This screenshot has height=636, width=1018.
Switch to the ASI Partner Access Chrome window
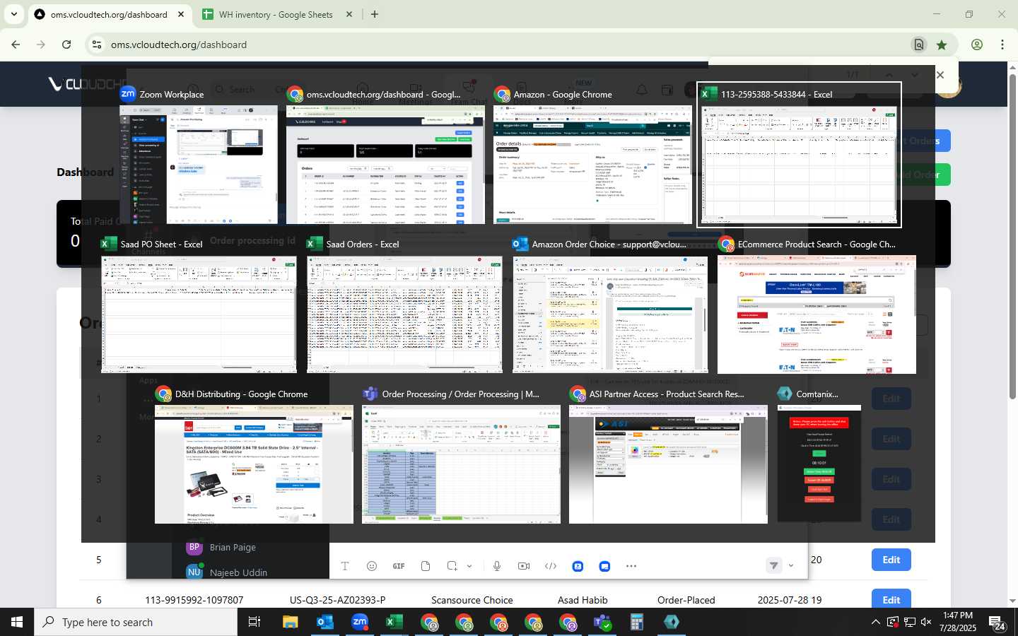coord(668,464)
